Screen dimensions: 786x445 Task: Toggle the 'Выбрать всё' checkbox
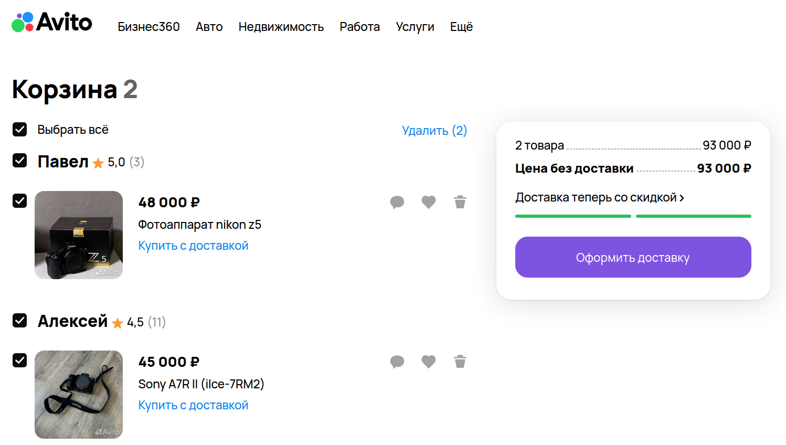[x=20, y=129]
